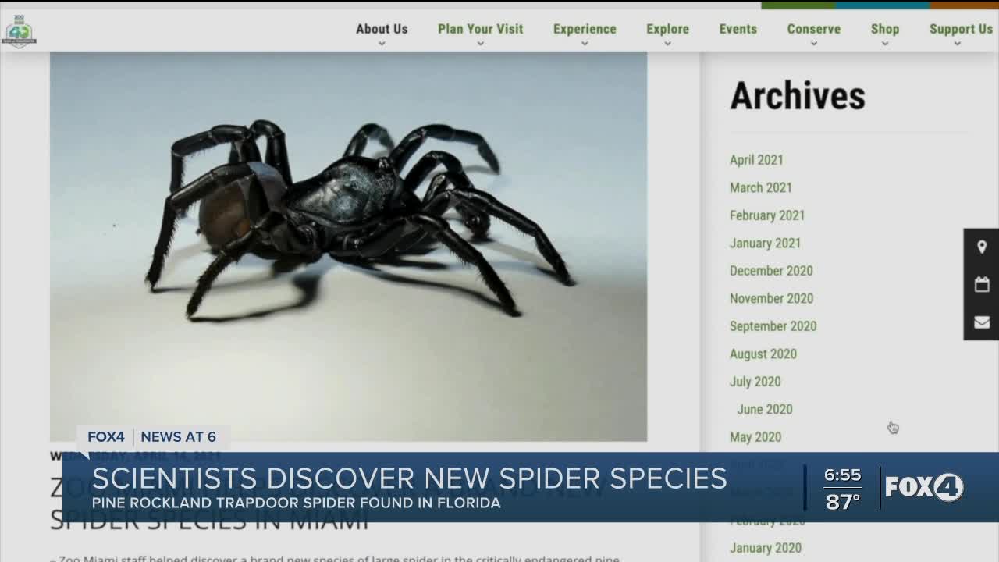Open the May 2020 archive

755,437
